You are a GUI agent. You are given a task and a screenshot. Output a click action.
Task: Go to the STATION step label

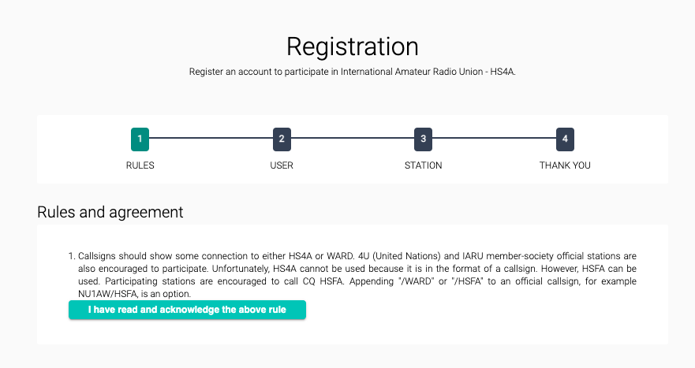point(424,165)
